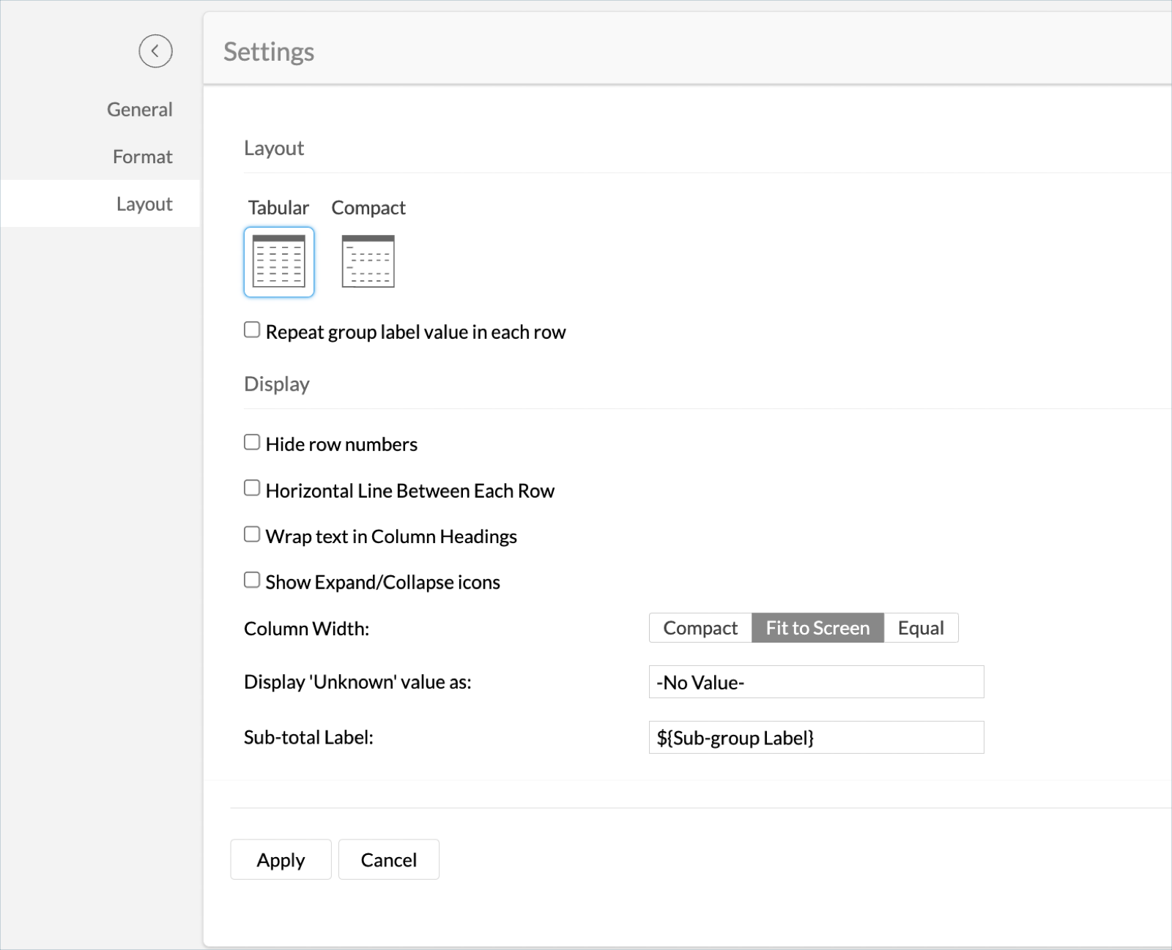Select Fit to Screen column width
The height and width of the screenshot is (950, 1172).
pyautogui.click(x=817, y=627)
